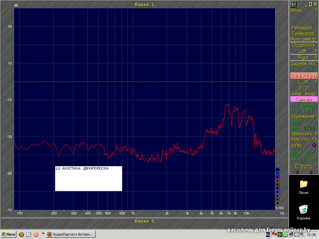The height and width of the screenshot is (239, 319).
Task: Click the right red indicator under Стоп
Action: click(311, 172)
